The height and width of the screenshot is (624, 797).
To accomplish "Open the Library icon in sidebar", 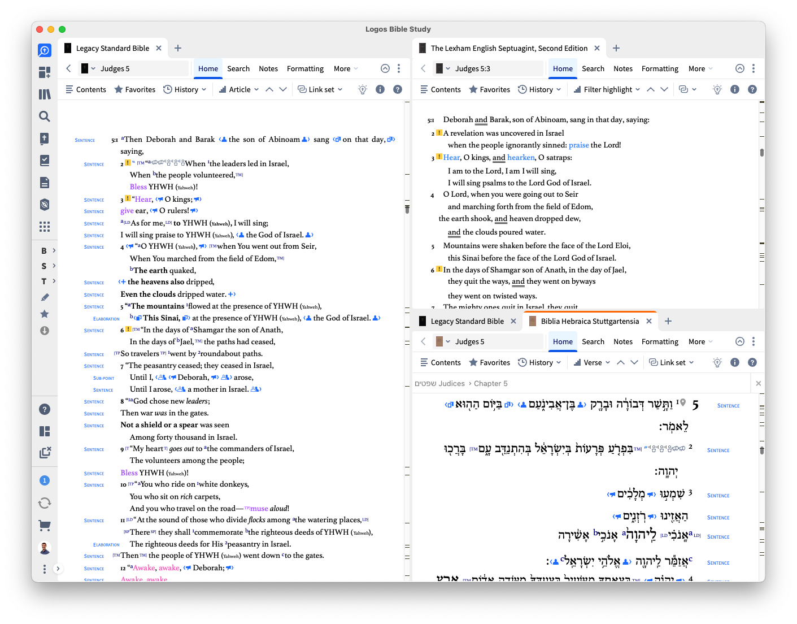I will pyautogui.click(x=45, y=94).
